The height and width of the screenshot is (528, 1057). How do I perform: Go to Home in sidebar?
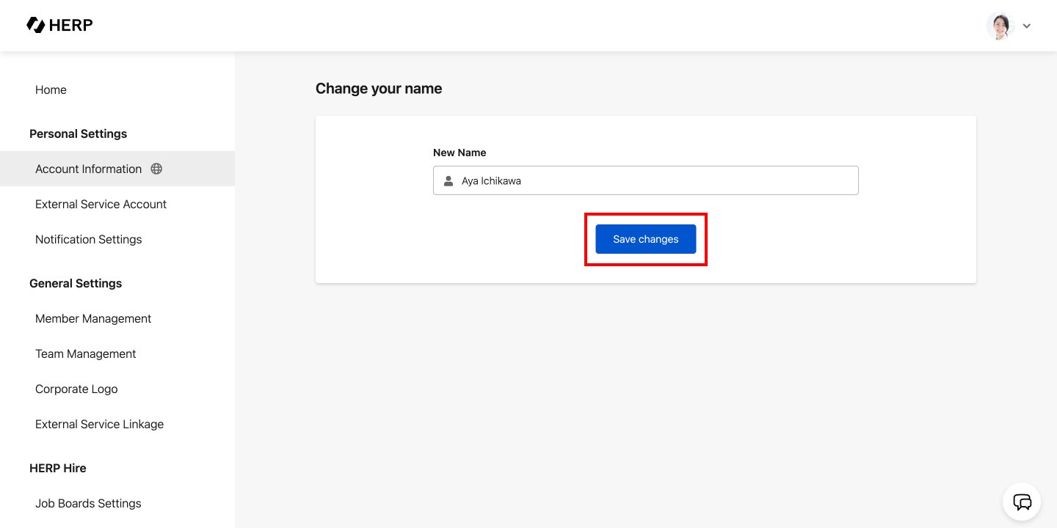point(51,89)
